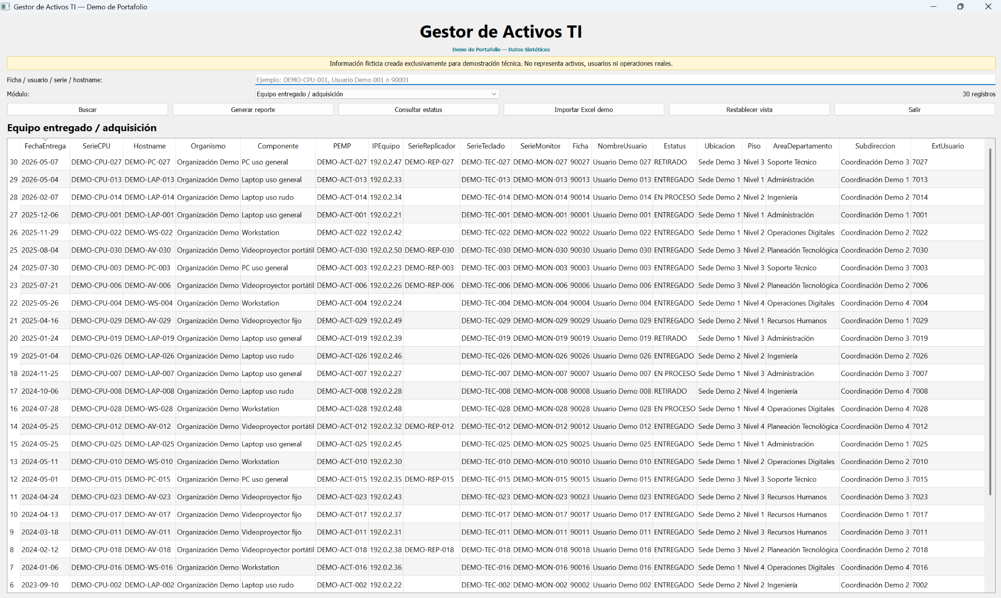Select cell DEMO-CPU-027

point(96,162)
